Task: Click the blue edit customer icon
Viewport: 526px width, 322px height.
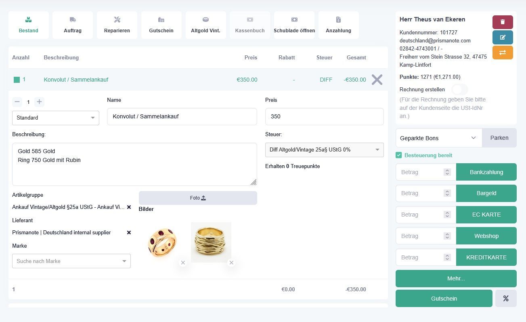Action: (x=503, y=37)
